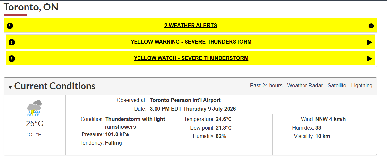
Task: Expand Yellow Watch with right arrow icon
Action: click(x=369, y=59)
